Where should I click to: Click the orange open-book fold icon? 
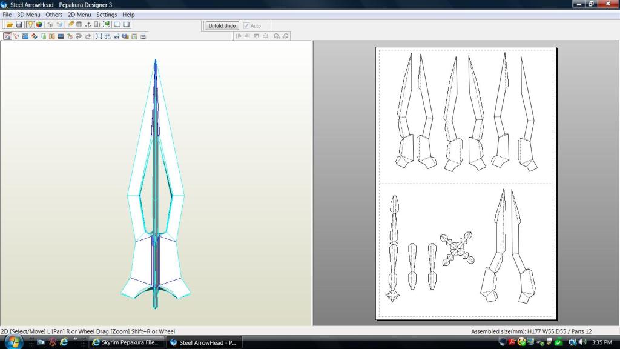(x=52, y=36)
